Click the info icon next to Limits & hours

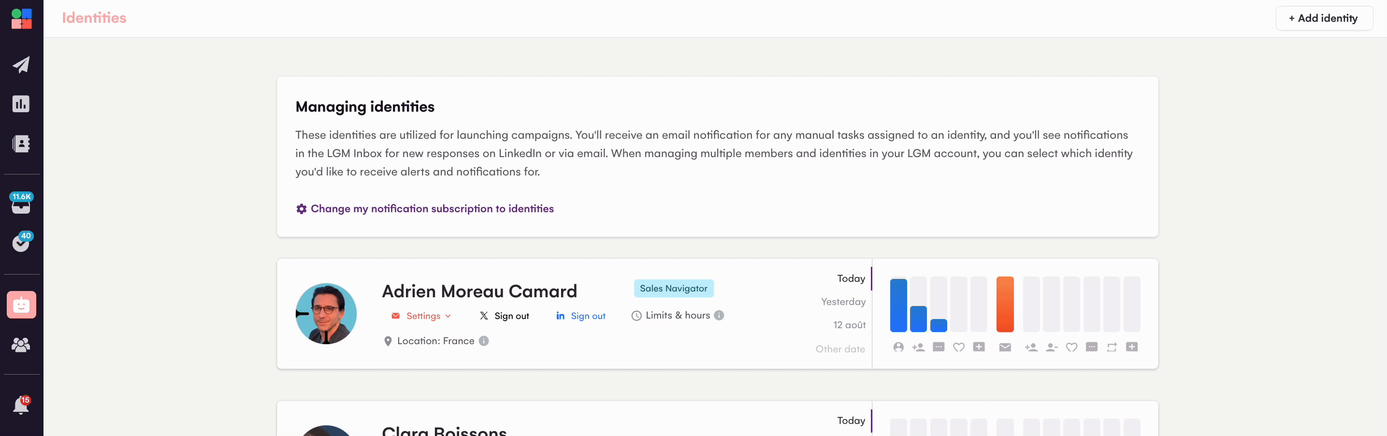719,316
